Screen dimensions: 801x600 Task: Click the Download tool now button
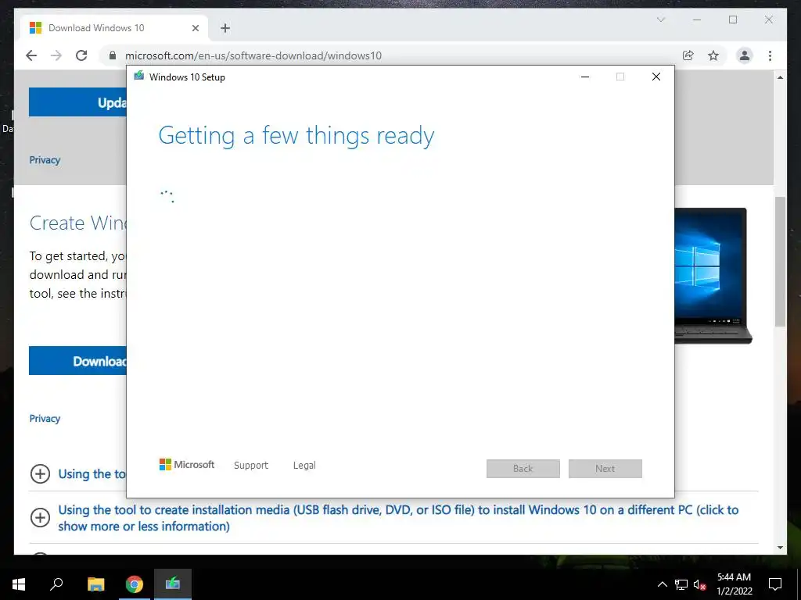[x=77, y=361]
